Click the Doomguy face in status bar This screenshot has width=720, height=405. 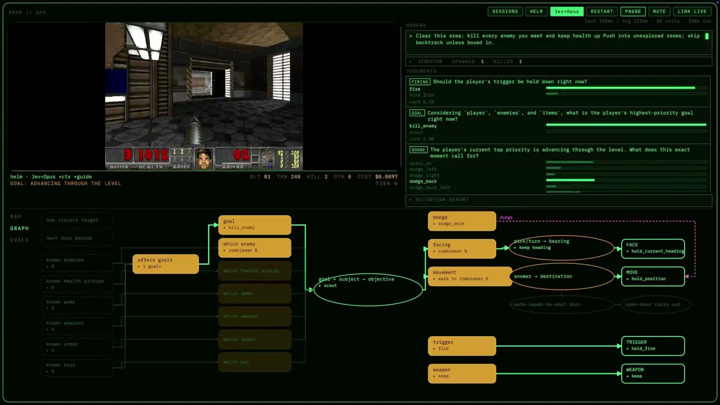coord(204,159)
